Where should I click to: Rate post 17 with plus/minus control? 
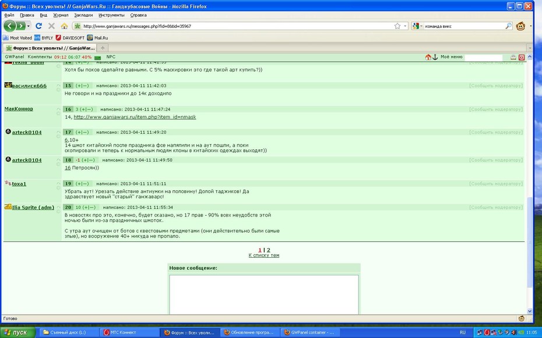[82, 133]
